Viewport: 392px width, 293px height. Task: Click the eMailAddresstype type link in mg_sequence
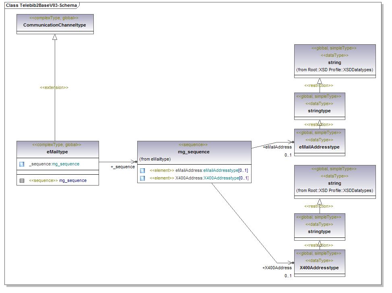click(x=221, y=171)
